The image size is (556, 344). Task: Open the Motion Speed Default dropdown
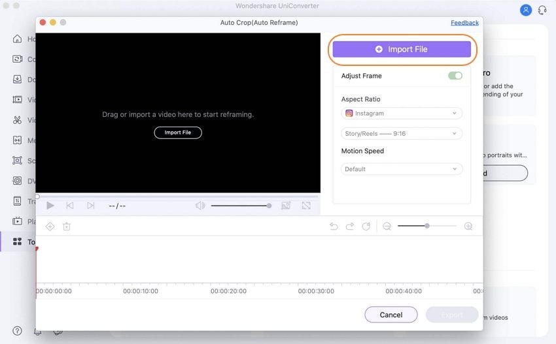pos(402,169)
